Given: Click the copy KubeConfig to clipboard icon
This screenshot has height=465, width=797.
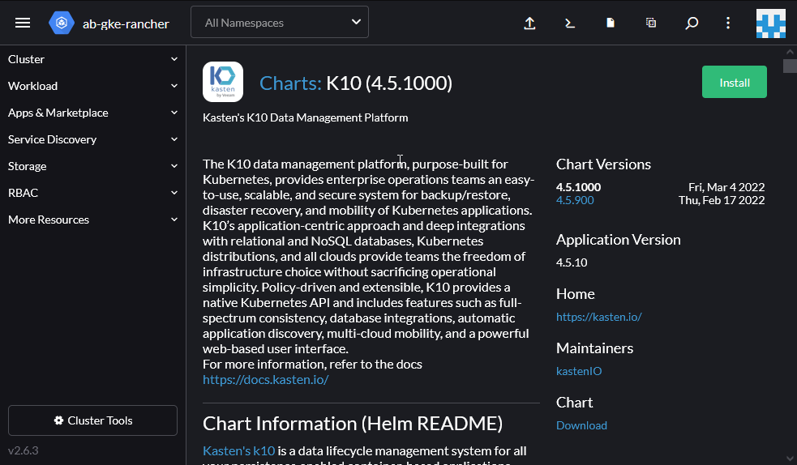Looking at the screenshot, I should pos(651,23).
